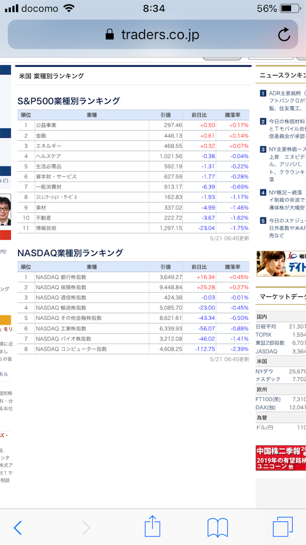
Task: Tap 東証2部指数 in market data
Action: pos(270,343)
